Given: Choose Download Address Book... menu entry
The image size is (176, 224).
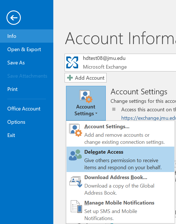Looking at the screenshot, I should pos(120,185).
